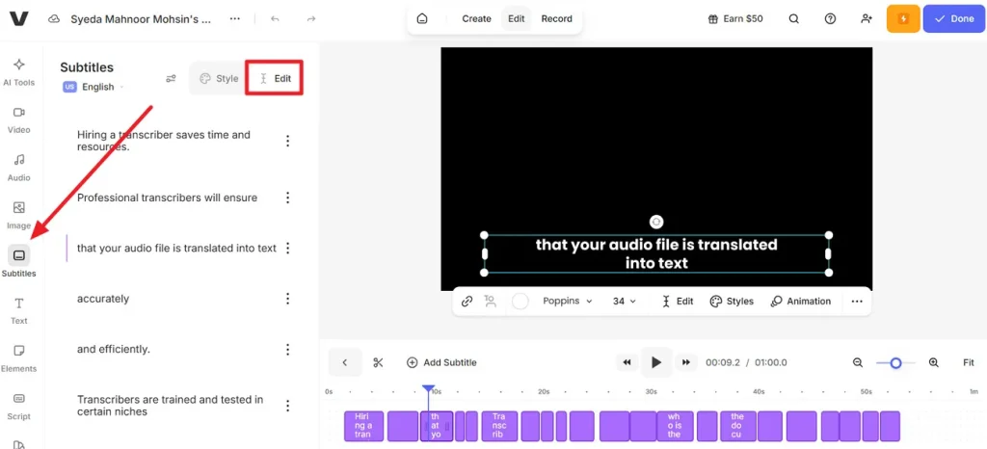Image resolution: width=987 pixels, height=449 pixels.
Task: Play the video preview
Action: (x=656, y=362)
